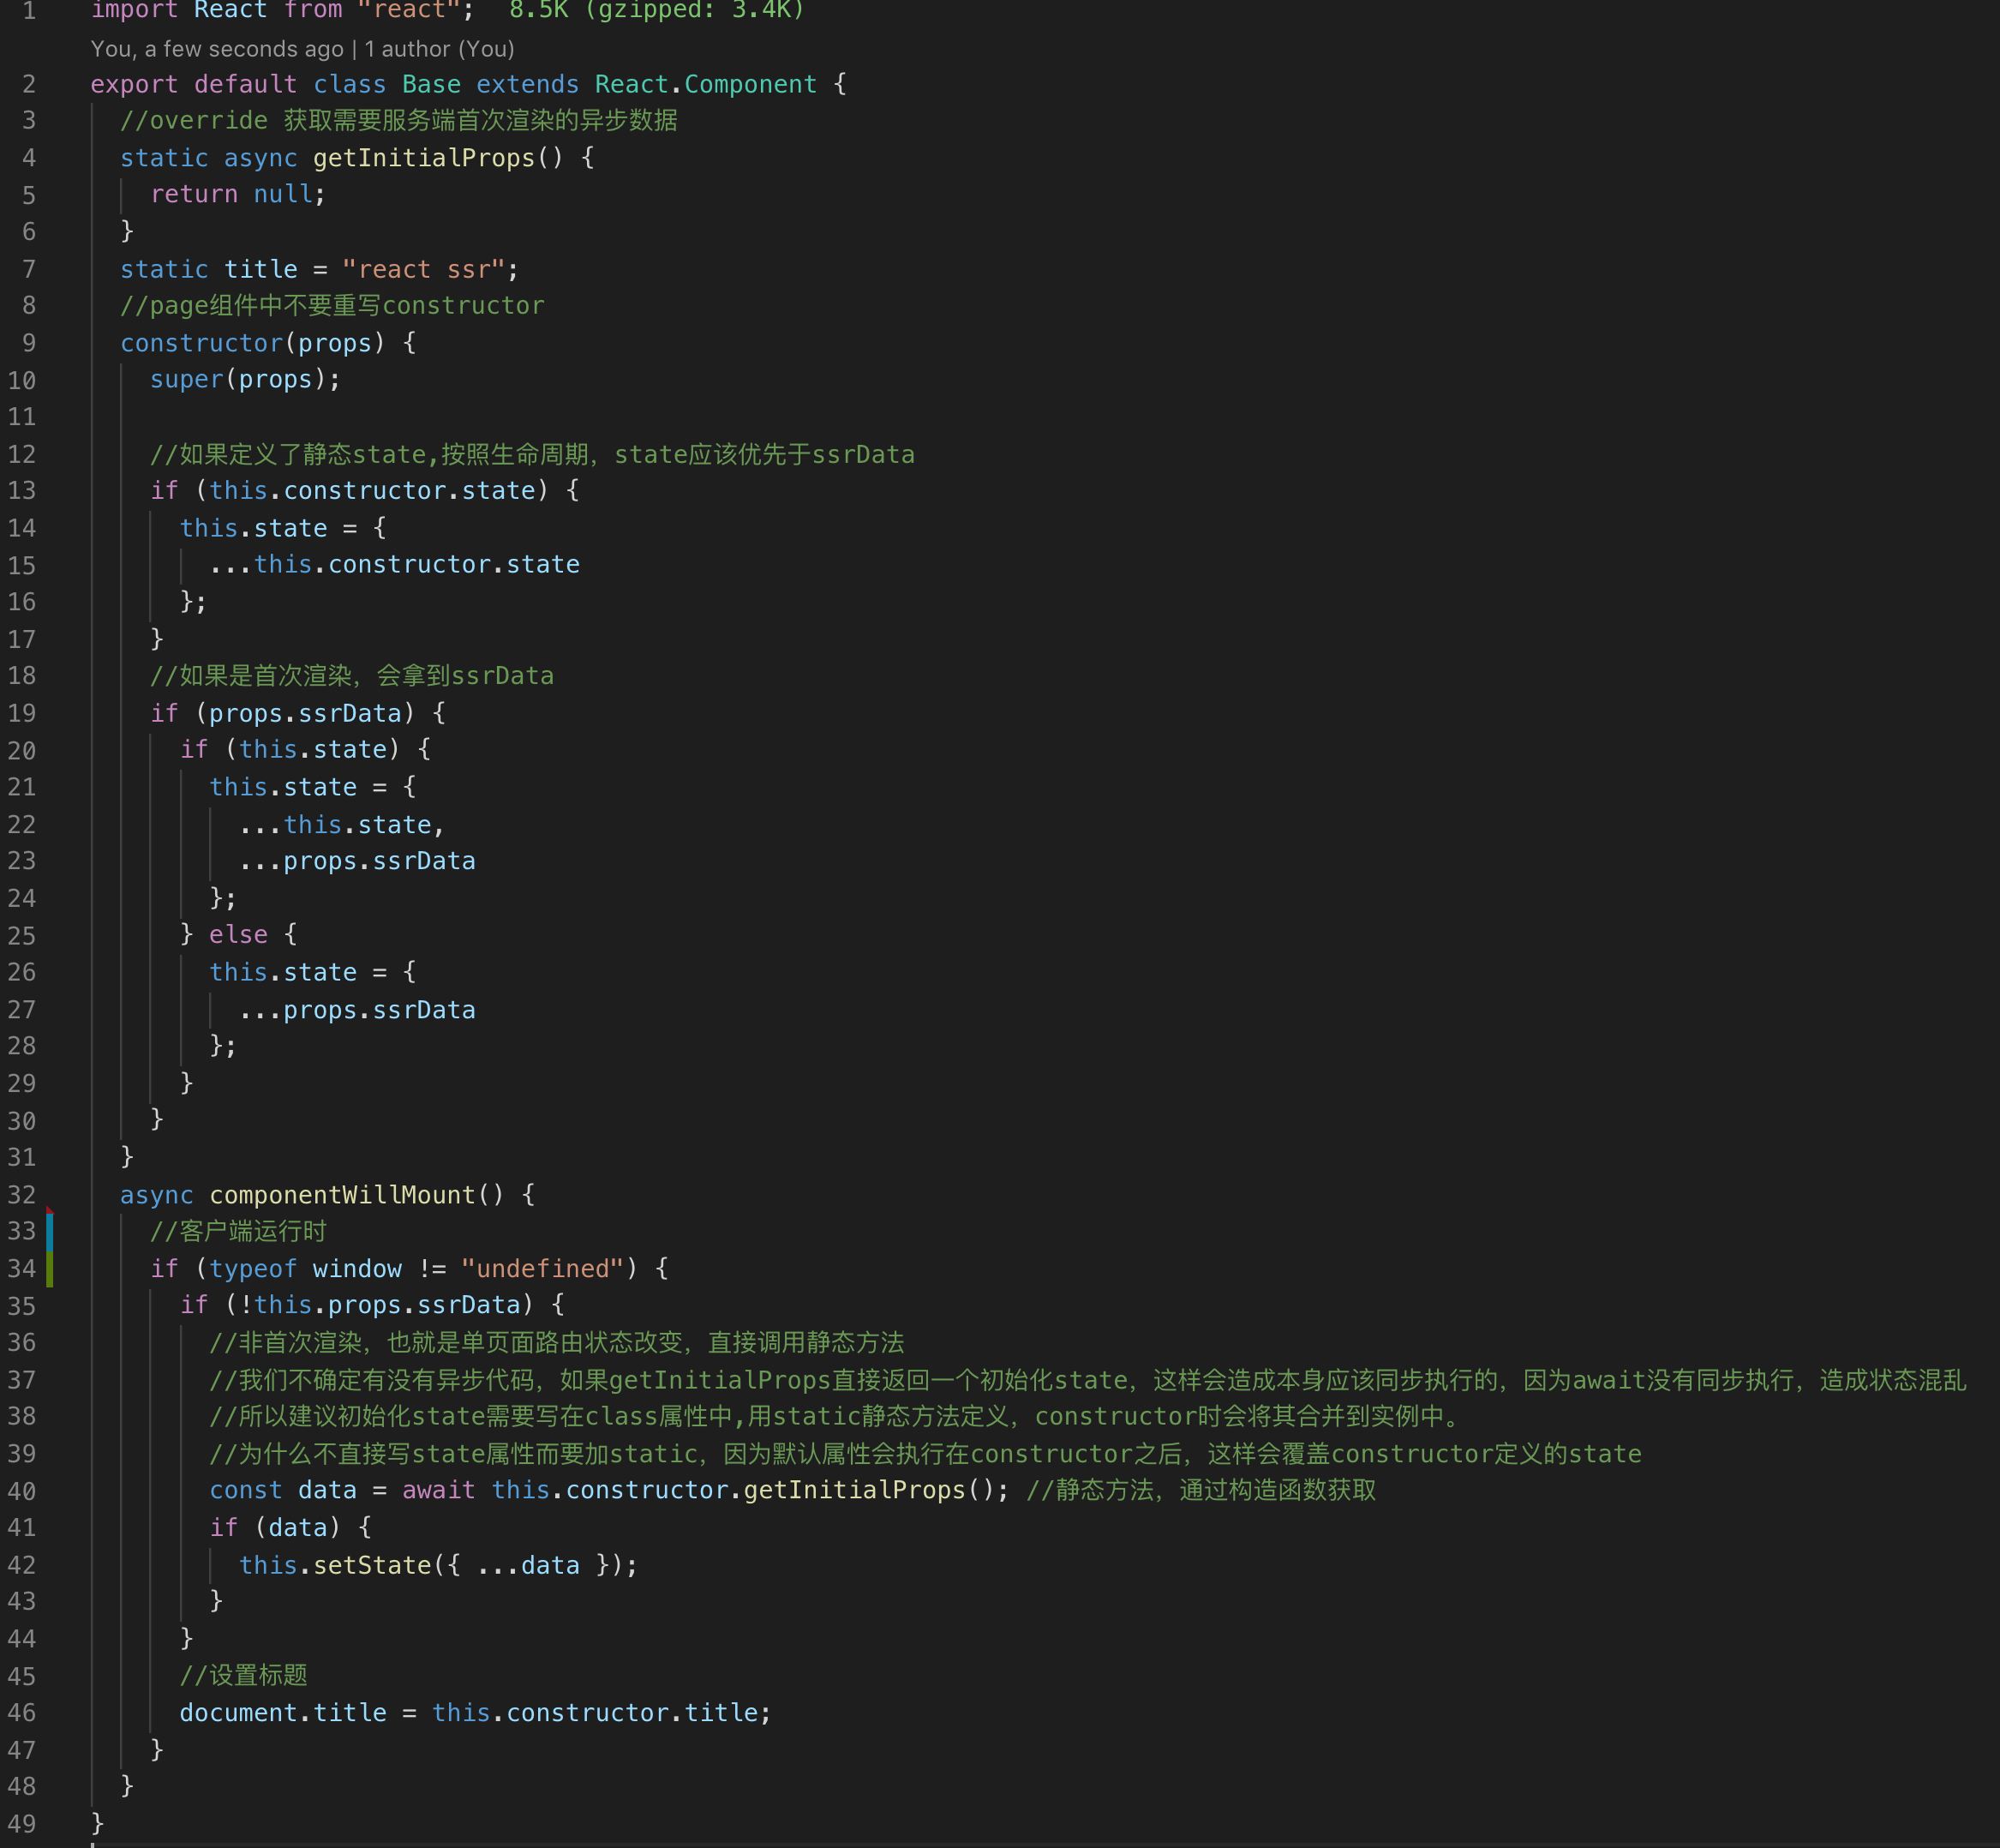Click the green added-line marker beside line 34
The width and height of the screenshot is (2000, 1848).
click(x=50, y=1268)
